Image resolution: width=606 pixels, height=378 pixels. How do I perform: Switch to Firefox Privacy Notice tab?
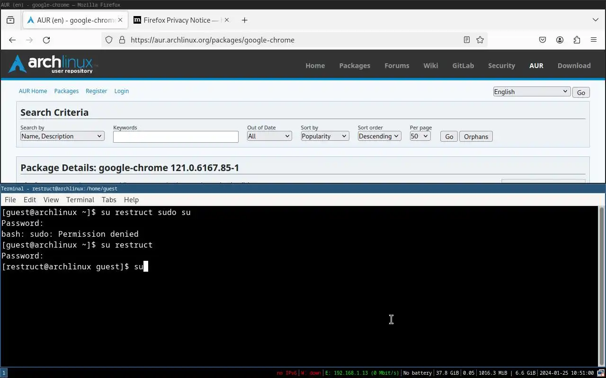(x=182, y=20)
